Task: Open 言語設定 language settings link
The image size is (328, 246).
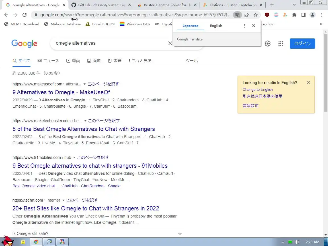Action: (x=250, y=106)
